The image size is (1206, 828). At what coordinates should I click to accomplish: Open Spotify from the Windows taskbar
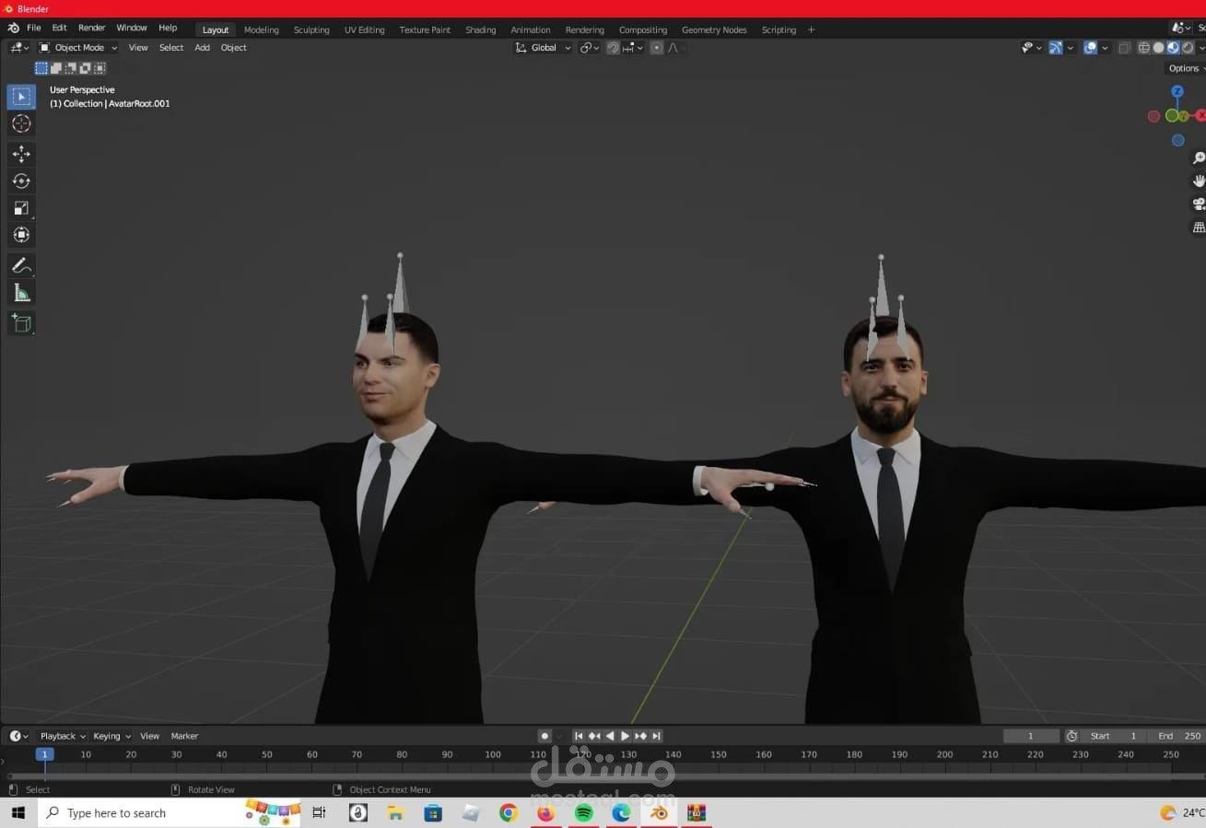pyautogui.click(x=583, y=812)
